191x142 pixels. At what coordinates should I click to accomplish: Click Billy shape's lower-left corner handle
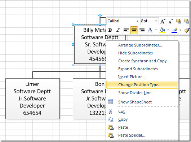(73, 65)
